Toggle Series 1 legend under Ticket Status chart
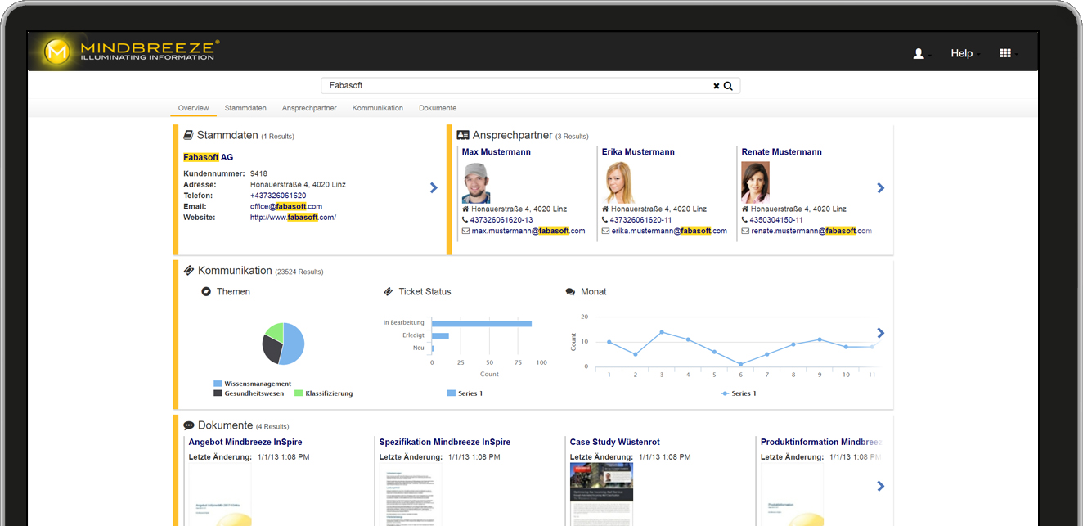This screenshot has height=526, width=1083. tap(465, 393)
